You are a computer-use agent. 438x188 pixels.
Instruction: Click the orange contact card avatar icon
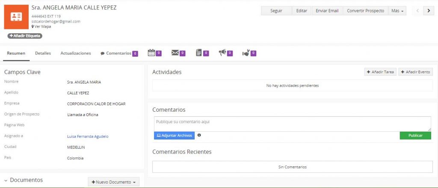[x=16, y=17]
